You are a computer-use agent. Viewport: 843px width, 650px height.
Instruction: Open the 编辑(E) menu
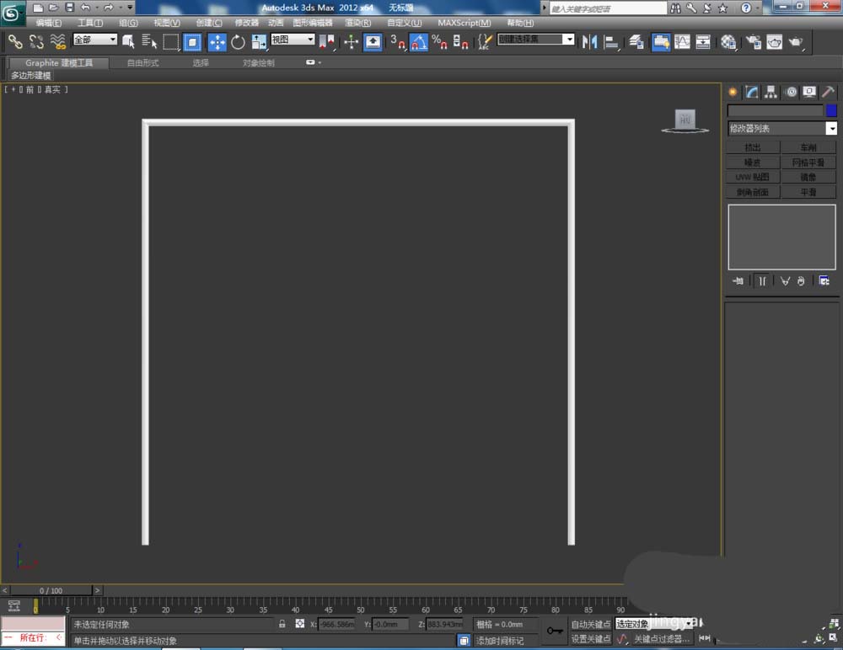point(48,23)
